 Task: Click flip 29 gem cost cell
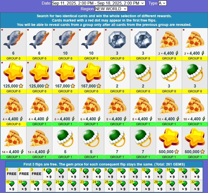pos(160,186)
